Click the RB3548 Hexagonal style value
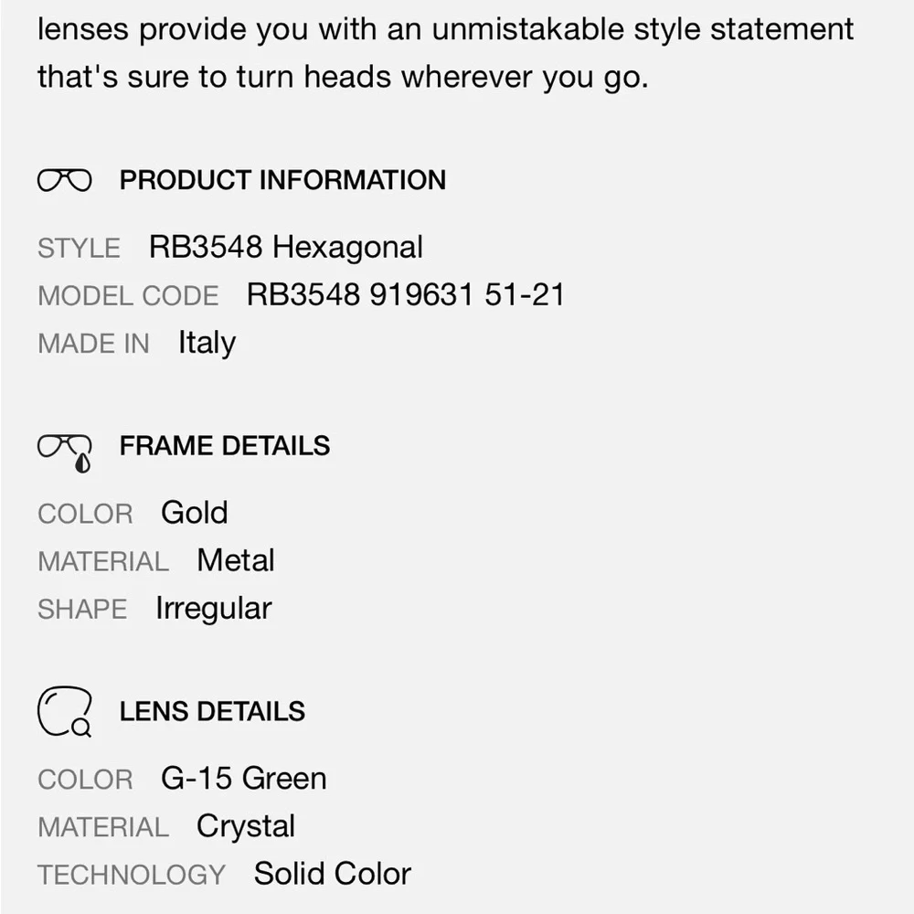Viewport: 914px width, 914px height. coord(286,248)
